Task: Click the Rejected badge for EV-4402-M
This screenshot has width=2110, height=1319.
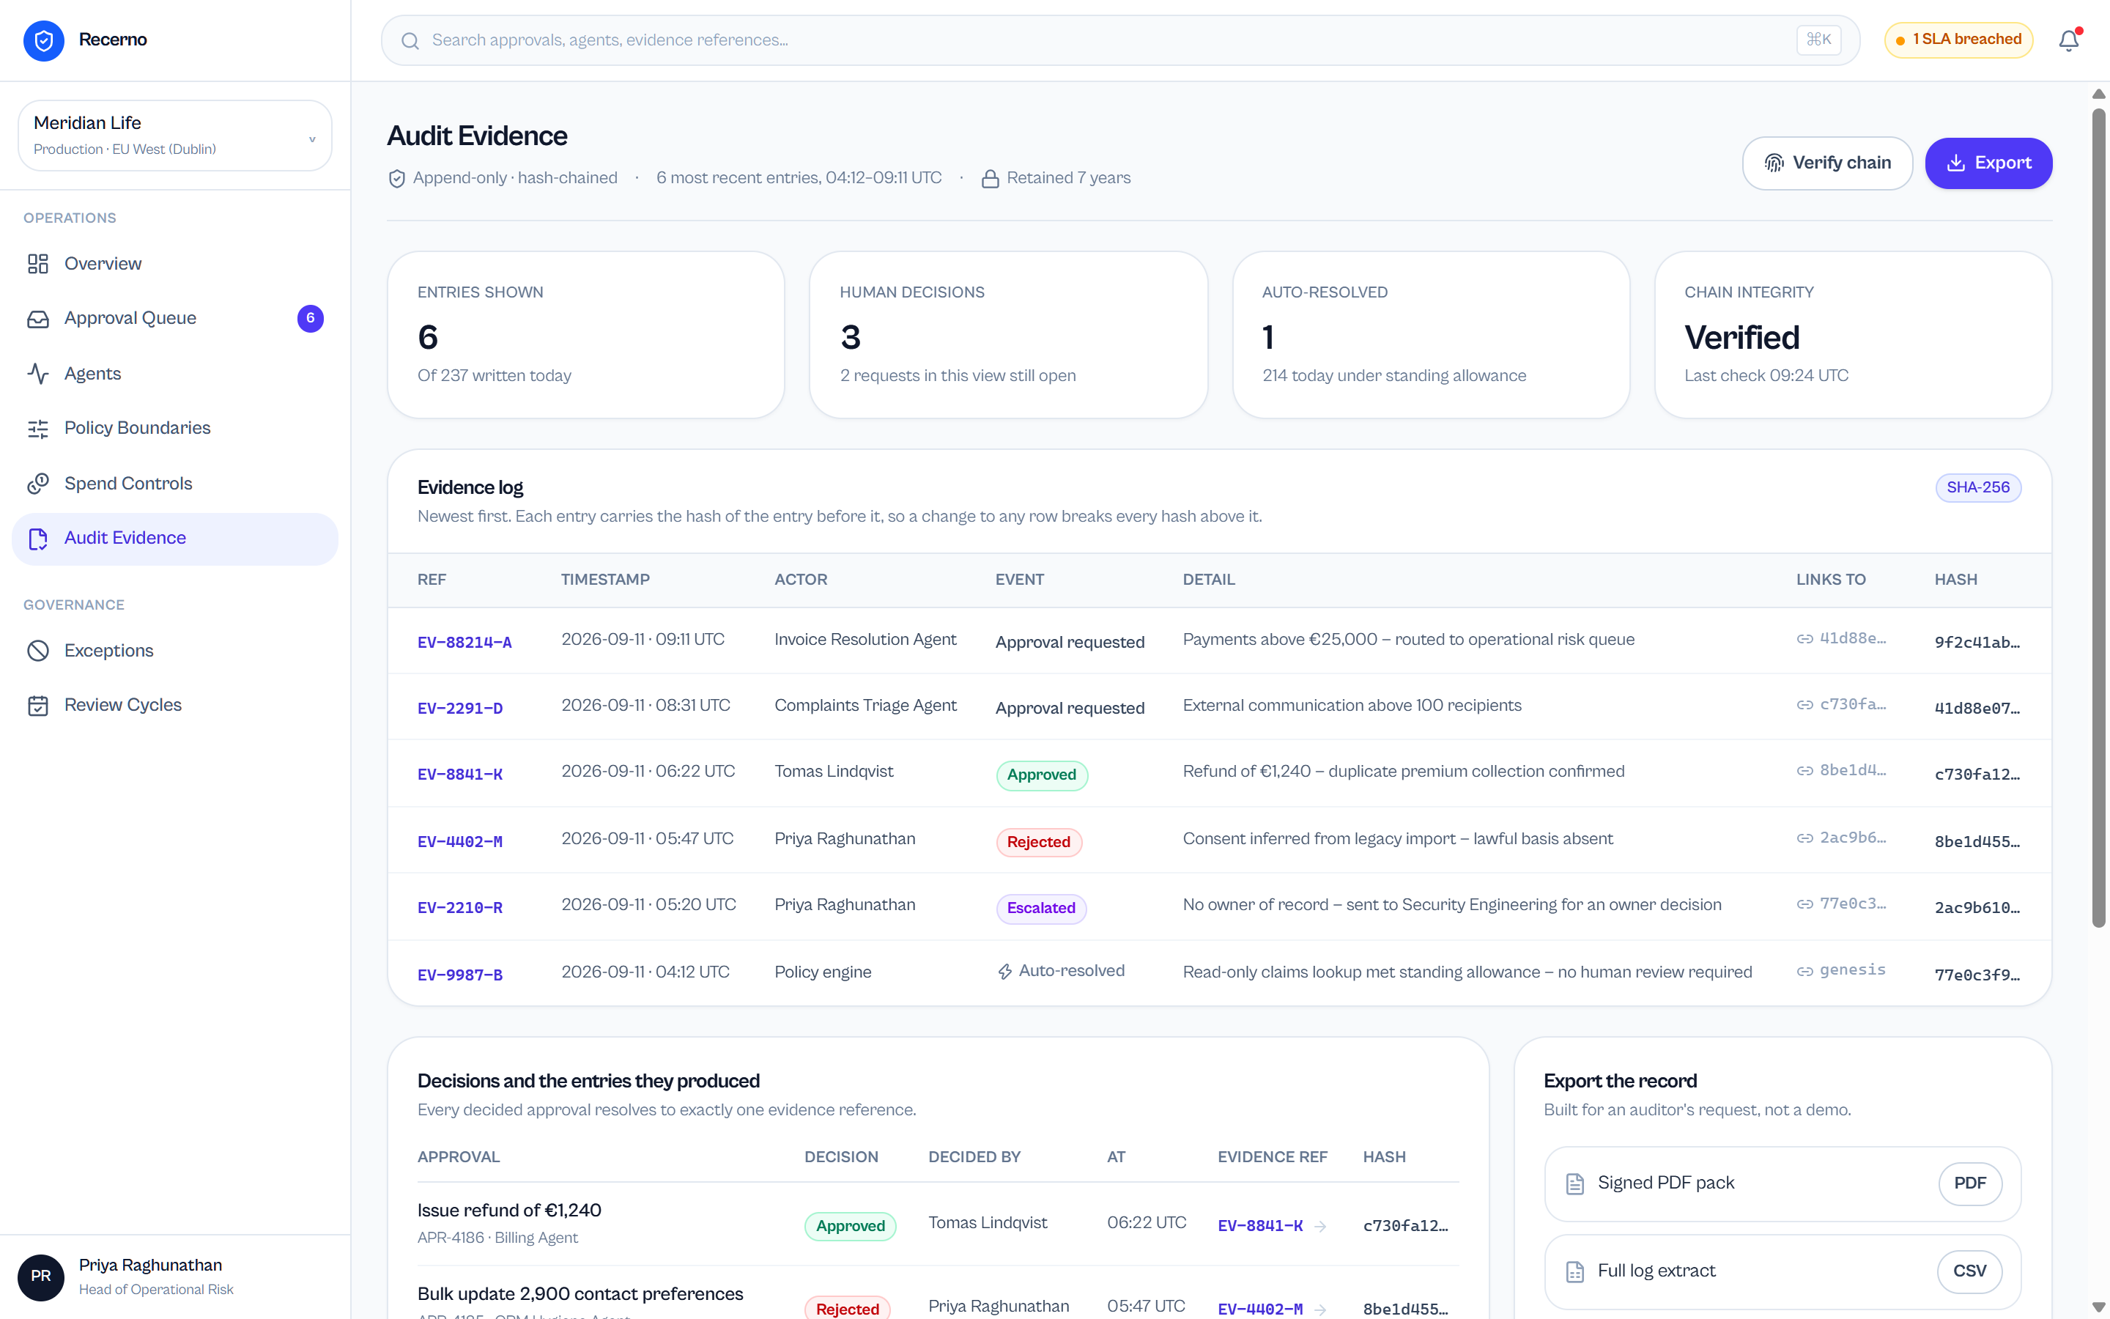Action: (x=1038, y=842)
